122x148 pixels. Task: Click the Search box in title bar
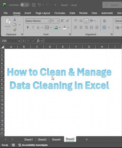pyautogui.click(x=112, y=5)
